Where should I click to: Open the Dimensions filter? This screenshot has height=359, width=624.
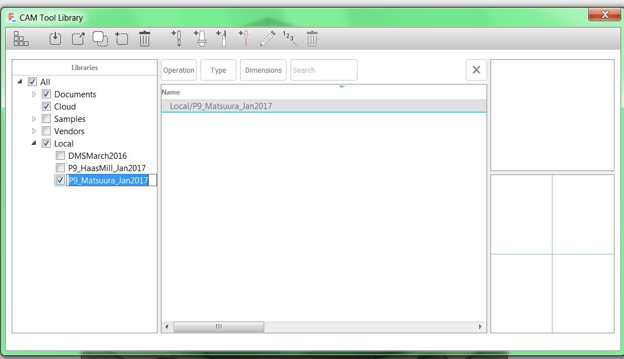pos(263,70)
